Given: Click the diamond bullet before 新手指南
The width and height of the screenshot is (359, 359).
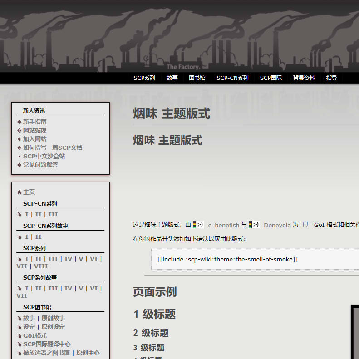Looking at the screenshot, I should pyautogui.click(x=19, y=122).
